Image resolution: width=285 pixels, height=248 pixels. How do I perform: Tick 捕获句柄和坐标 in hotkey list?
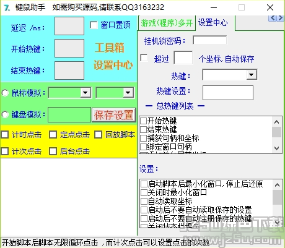point(144,138)
